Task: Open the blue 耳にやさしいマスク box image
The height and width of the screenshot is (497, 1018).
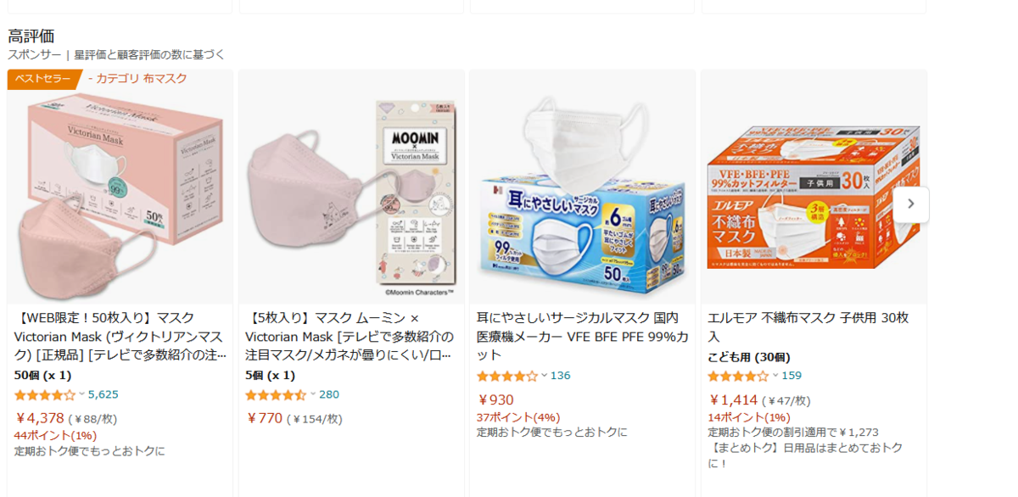Action: [x=583, y=187]
